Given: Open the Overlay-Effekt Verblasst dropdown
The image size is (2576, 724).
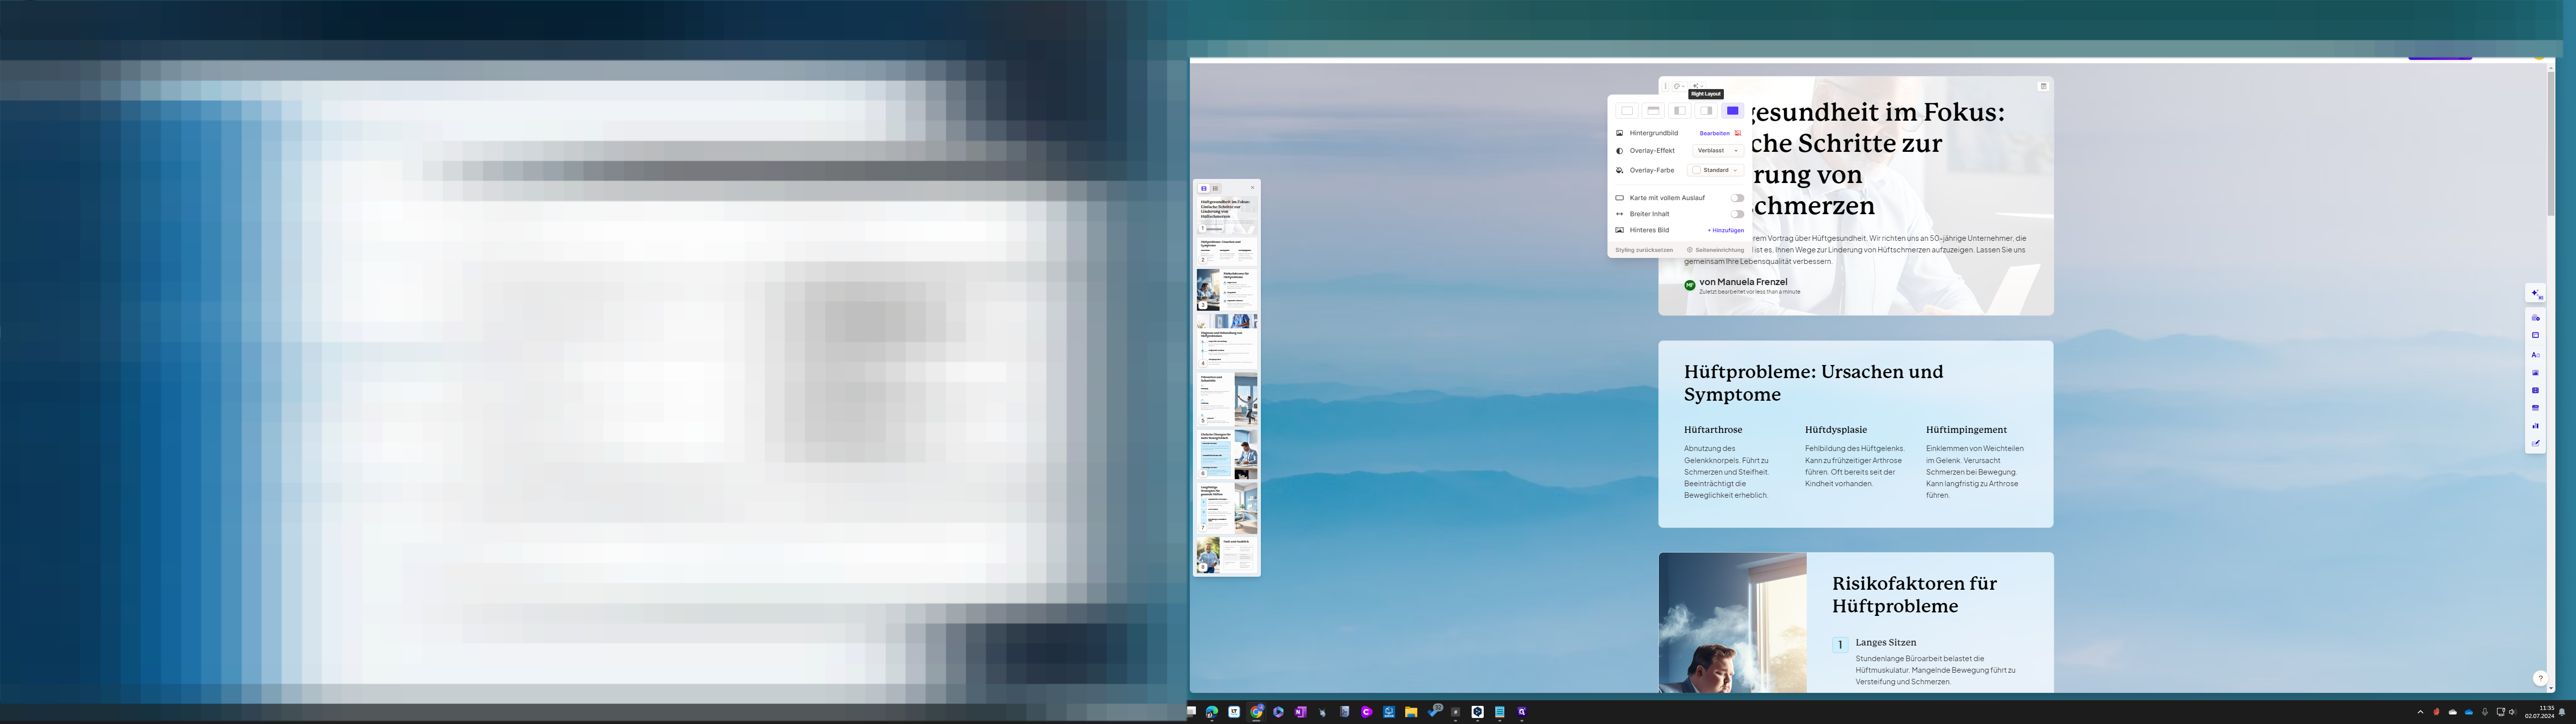Looking at the screenshot, I should pyautogui.click(x=1718, y=151).
